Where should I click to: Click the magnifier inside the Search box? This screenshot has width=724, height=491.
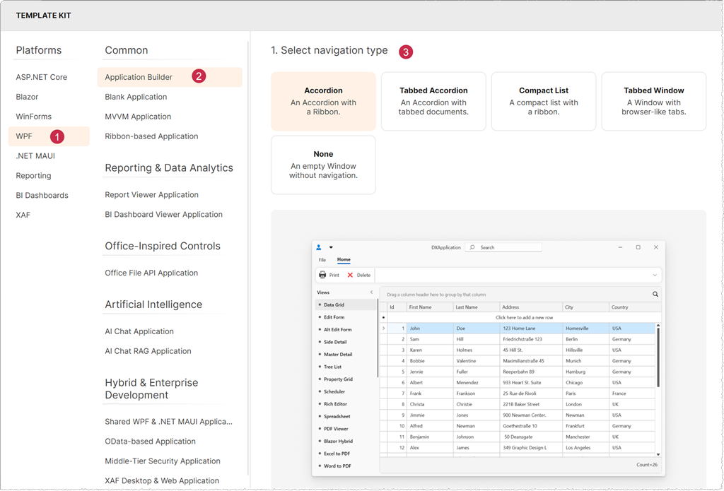(471, 247)
